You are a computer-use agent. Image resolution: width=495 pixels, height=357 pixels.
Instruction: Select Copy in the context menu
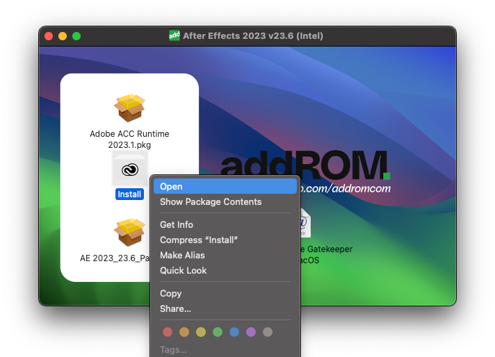click(225, 293)
